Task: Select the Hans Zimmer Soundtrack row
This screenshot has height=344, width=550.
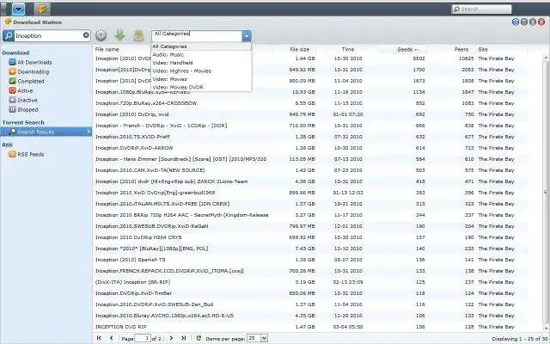Action: [x=310, y=159]
